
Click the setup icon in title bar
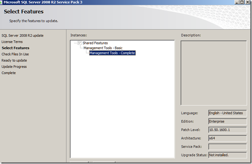(1, 2)
